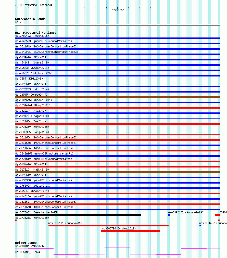The height and width of the screenshot is (258, 227).
Task: Open nsv605343 (Cooper2011) label
Action: (32, 191)
